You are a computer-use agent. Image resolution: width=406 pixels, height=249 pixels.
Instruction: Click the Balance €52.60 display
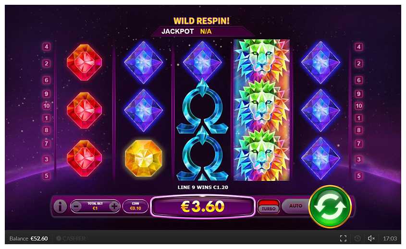28,238
